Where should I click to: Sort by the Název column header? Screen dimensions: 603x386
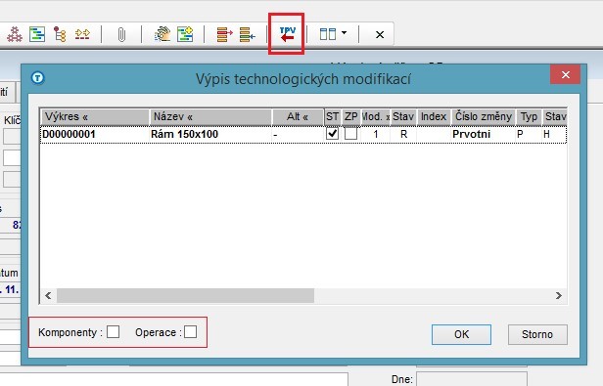(210, 116)
